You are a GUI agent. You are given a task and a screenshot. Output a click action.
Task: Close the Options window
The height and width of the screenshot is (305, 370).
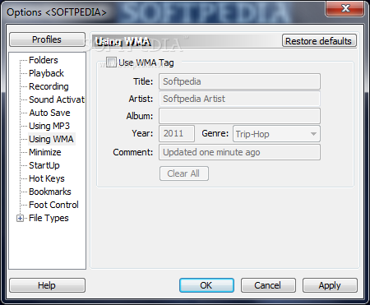point(345,8)
